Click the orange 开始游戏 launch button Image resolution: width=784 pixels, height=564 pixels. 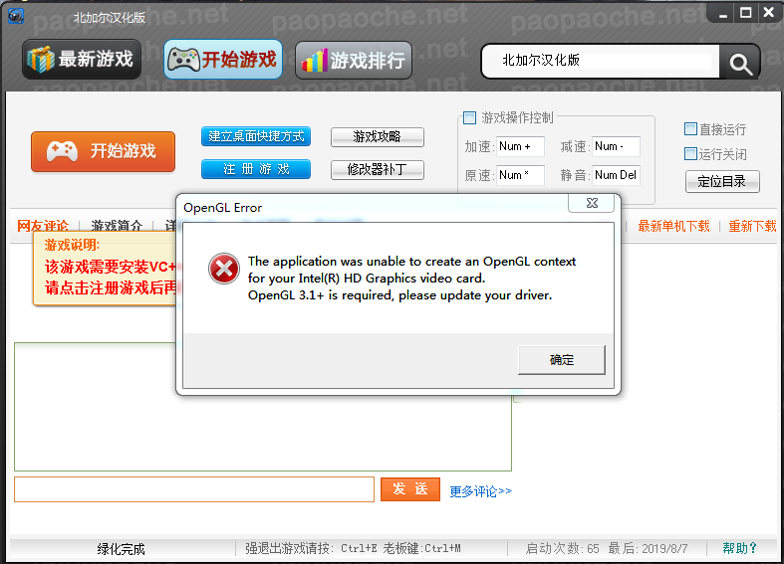pos(103,151)
